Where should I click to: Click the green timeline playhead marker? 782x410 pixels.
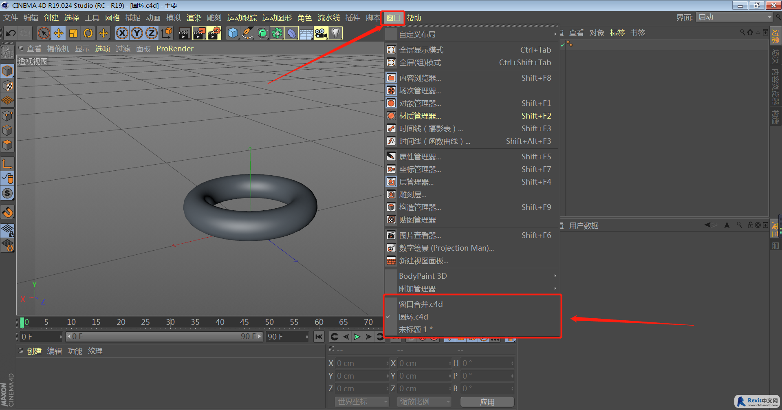(22, 322)
